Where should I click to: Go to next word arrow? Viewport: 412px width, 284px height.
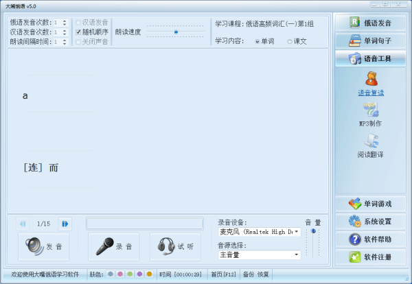65,223
